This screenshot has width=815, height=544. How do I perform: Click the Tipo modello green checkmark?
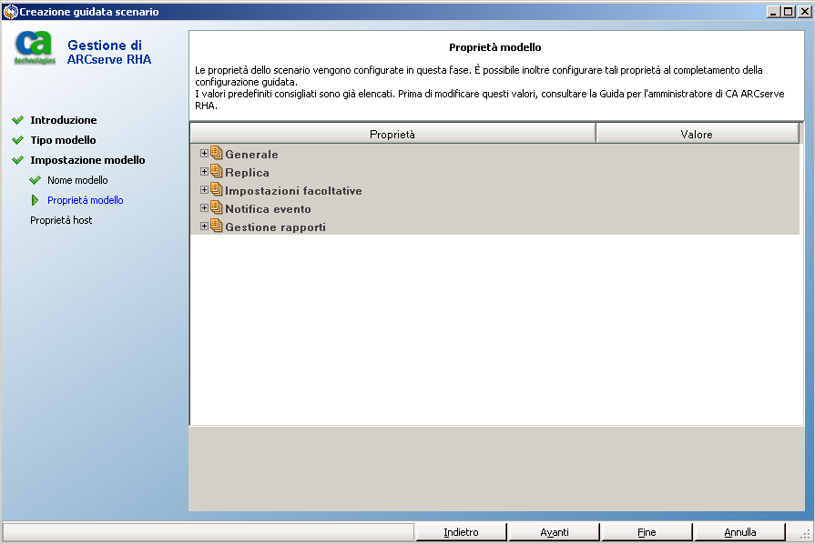pos(17,139)
